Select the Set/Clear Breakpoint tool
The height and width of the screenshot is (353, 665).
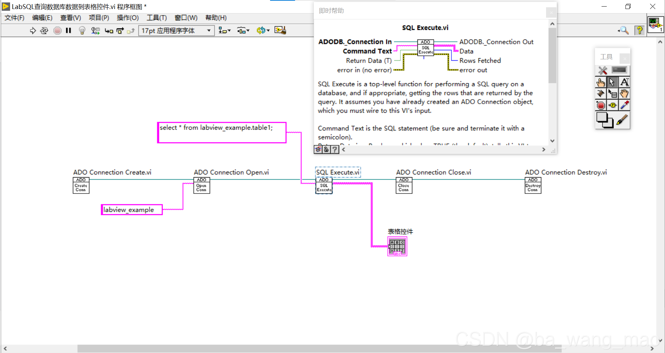[x=601, y=105]
